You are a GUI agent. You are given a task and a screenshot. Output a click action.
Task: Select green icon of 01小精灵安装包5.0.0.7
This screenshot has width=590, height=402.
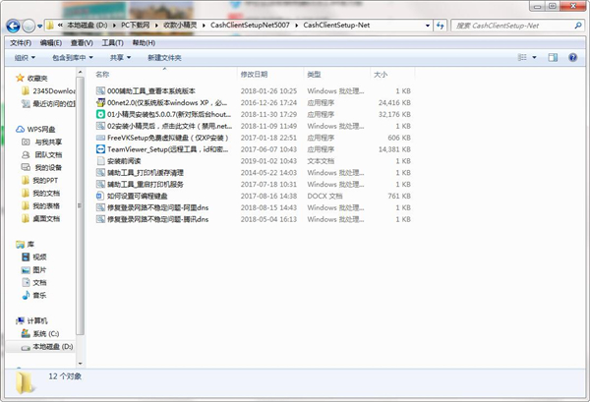[100, 114]
